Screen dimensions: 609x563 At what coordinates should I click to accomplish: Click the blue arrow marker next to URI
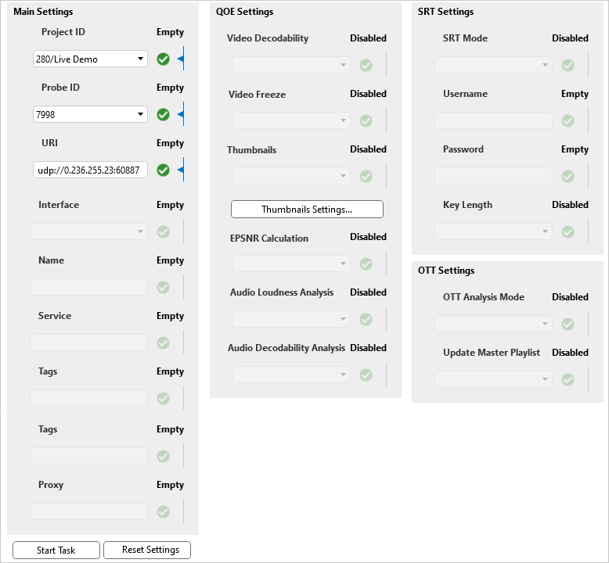(x=180, y=170)
